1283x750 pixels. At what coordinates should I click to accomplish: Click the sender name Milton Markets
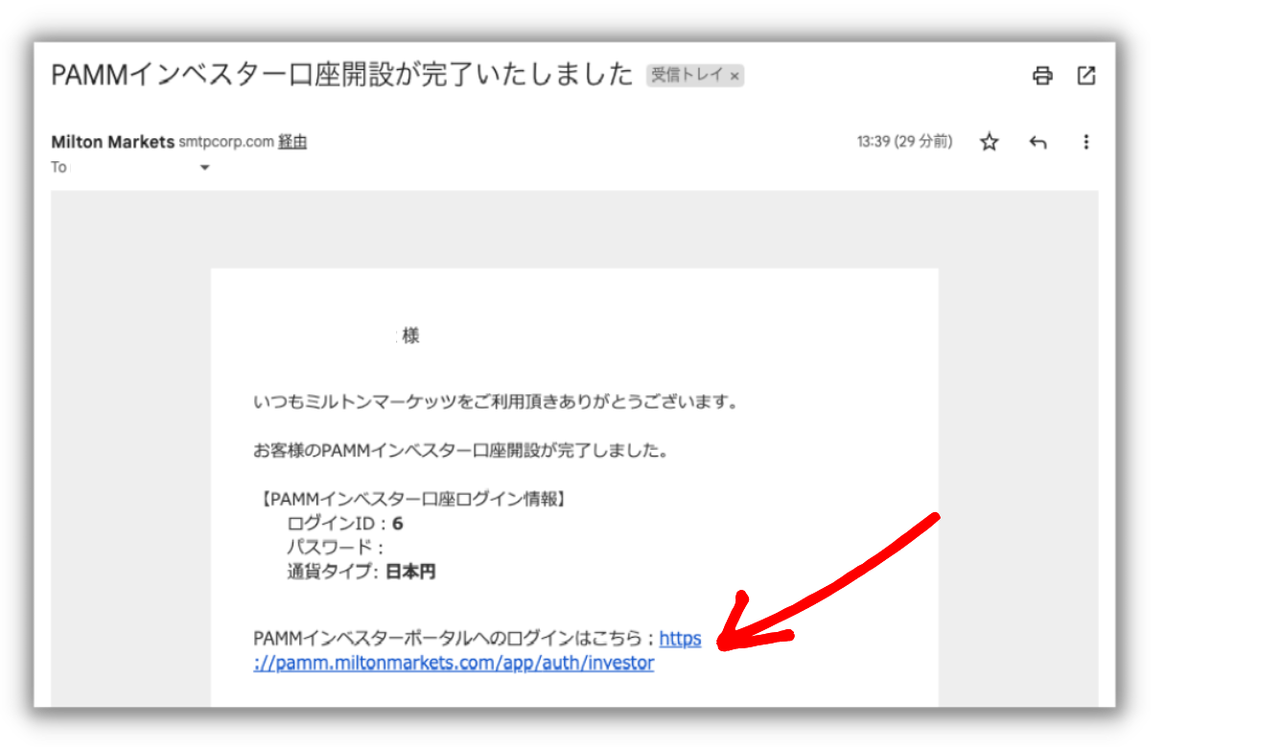tap(112, 142)
